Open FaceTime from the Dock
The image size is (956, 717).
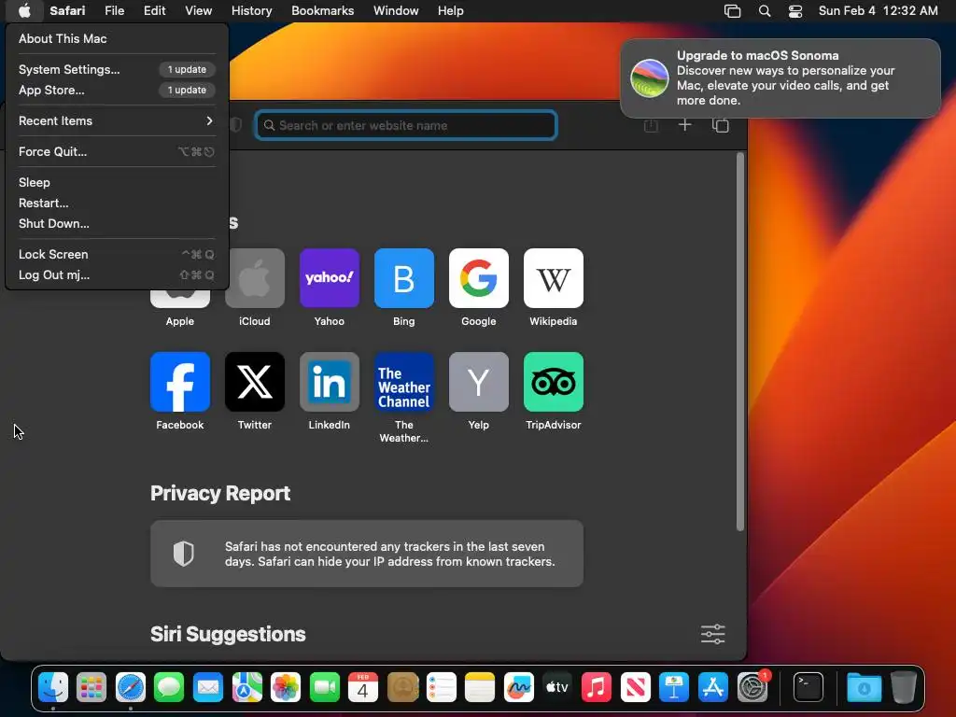click(324, 687)
